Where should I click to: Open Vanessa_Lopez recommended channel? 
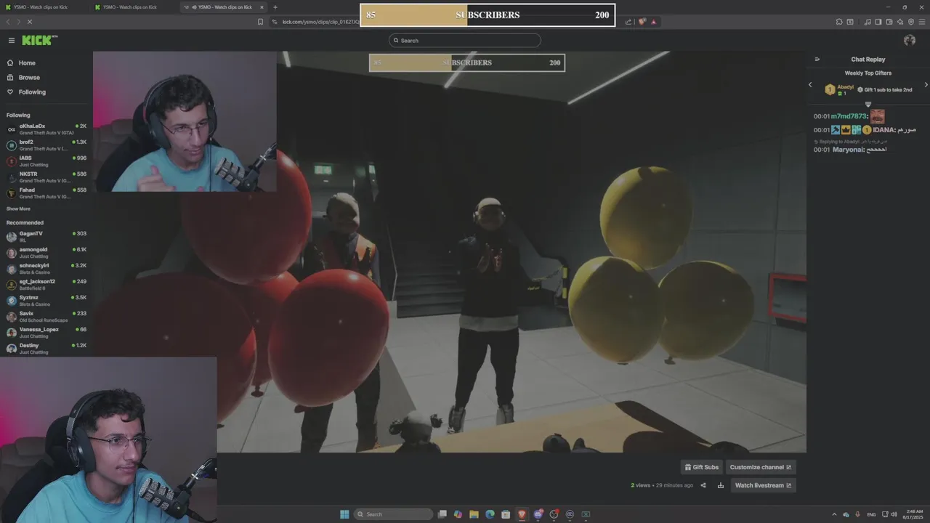point(46,333)
